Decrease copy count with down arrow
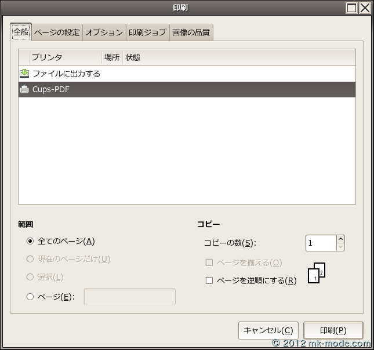 [340, 247]
